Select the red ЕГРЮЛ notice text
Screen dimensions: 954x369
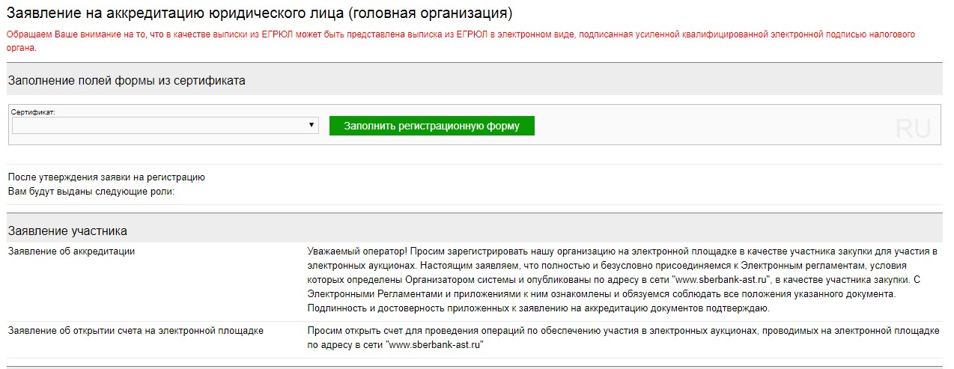click(x=460, y=34)
